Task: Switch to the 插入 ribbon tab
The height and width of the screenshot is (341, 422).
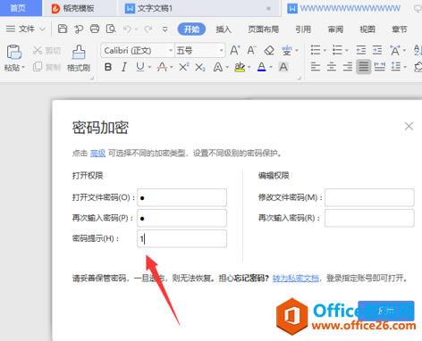Action: tap(224, 29)
